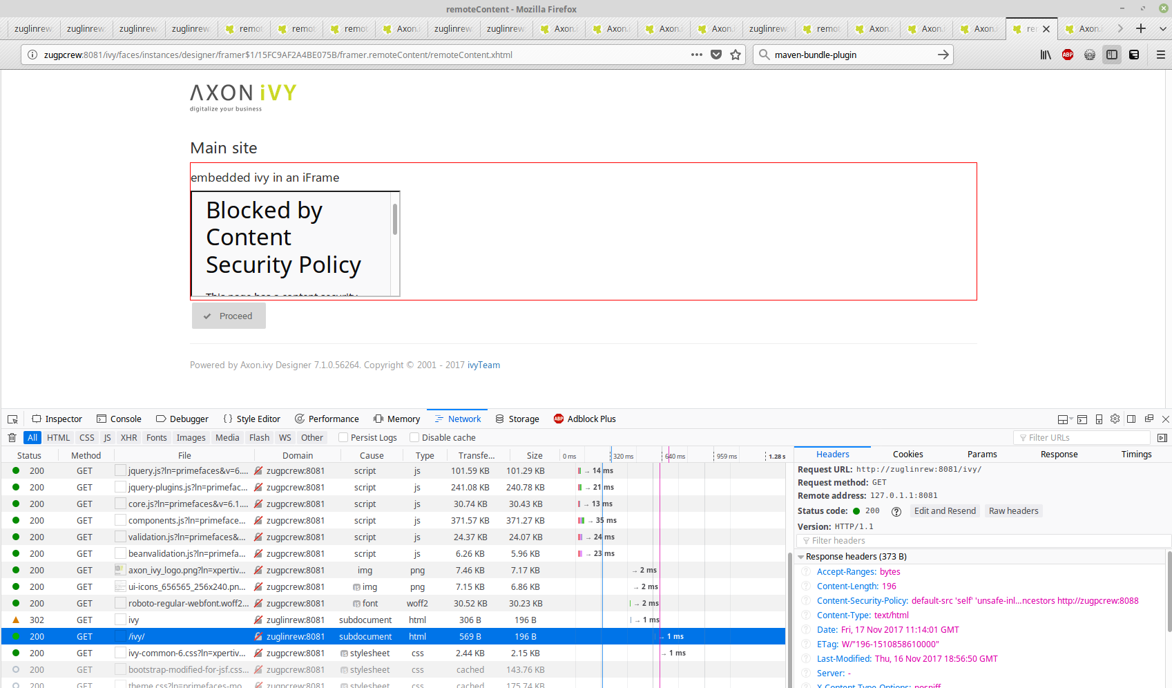Open Style Editor devtools tab
Viewport: 1172px width, 688px height.
[252, 419]
